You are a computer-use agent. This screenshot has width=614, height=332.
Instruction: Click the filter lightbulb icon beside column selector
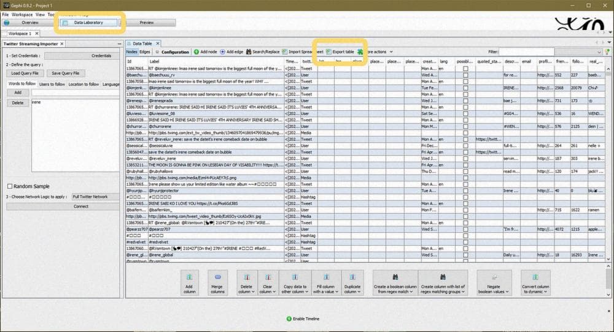(607, 51)
